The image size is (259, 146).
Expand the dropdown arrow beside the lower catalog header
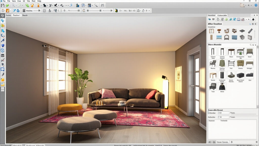(255, 45)
